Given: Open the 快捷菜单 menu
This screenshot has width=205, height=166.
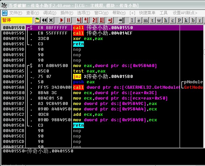Looking at the screenshot, I should click(x=147, y=13).
